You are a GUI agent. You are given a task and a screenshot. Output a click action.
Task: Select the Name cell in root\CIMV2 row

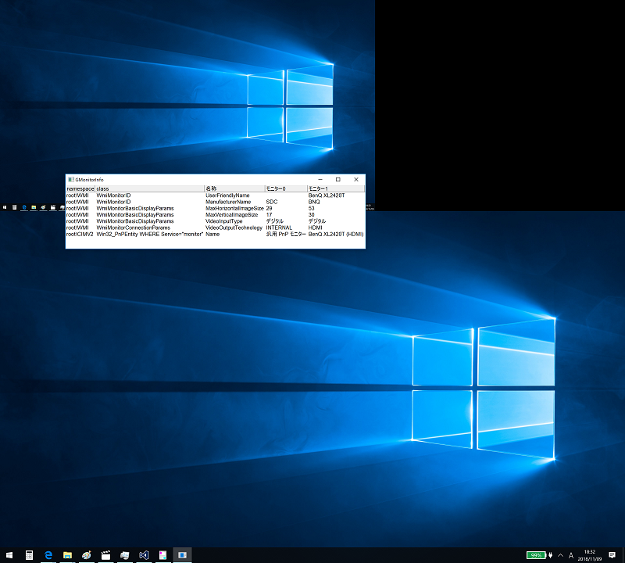pos(212,235)
